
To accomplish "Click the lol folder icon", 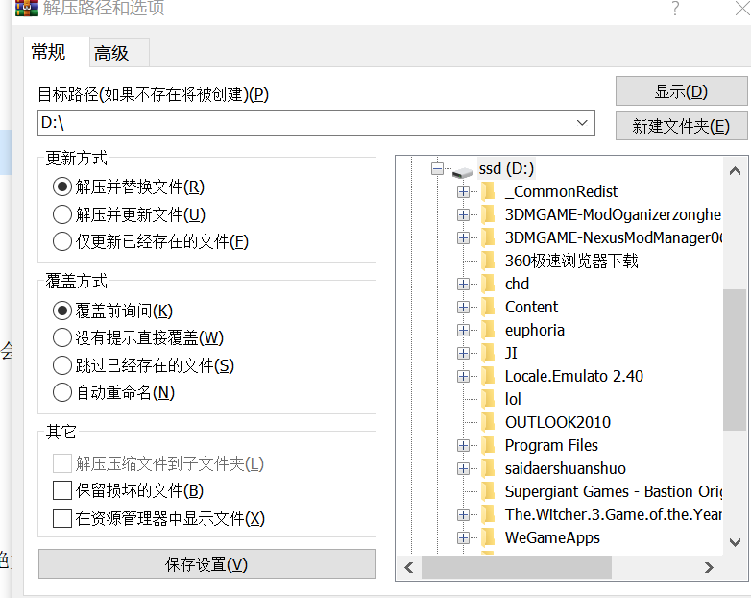I will [x=488, y=399].
